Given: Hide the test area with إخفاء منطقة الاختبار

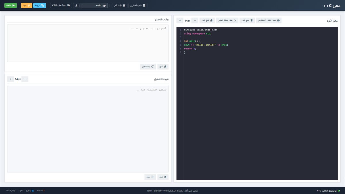Looking at the screenshot, I should 227,20.
